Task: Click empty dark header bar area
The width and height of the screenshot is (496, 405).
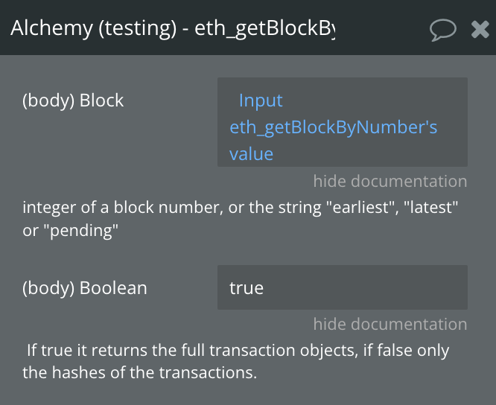Action: 381,28
